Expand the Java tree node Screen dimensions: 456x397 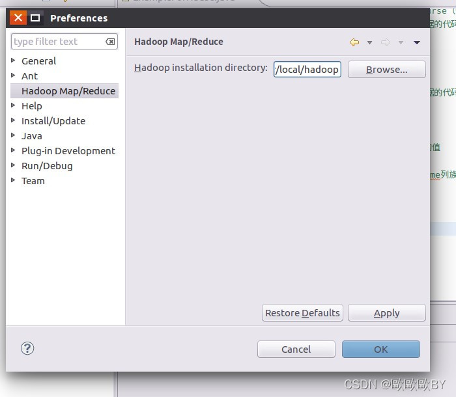13,135
